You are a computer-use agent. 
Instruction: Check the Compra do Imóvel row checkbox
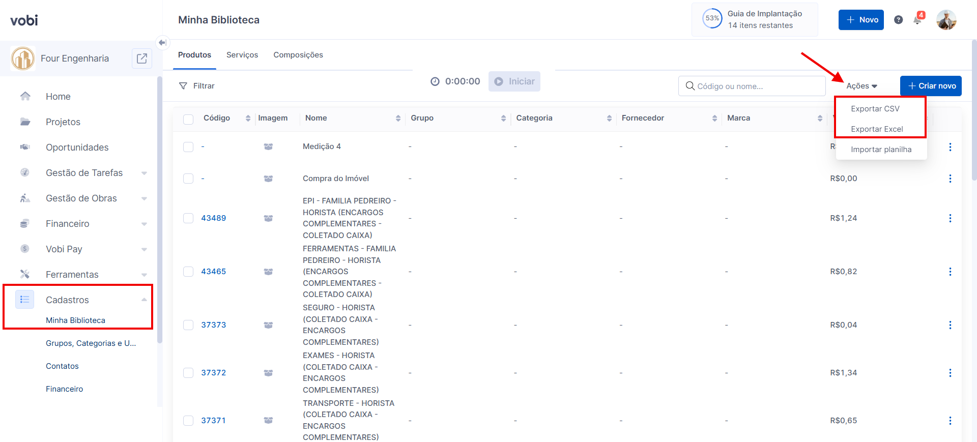[188, 179]
